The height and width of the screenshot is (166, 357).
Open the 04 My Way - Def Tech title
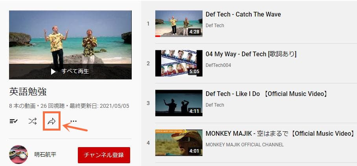251,54
